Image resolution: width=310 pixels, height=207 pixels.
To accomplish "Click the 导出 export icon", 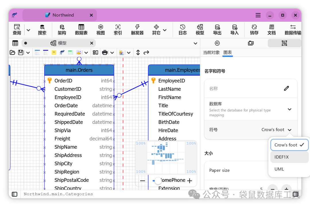I will point(217,29).
